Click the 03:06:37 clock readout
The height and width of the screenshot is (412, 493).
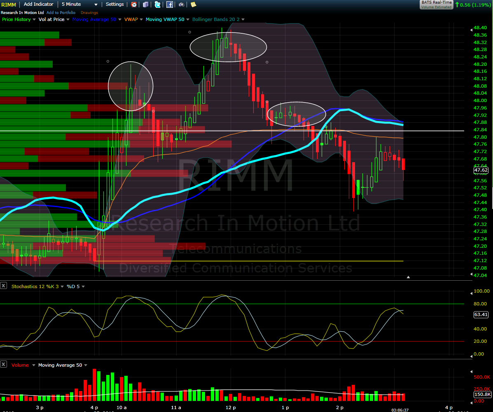[400, 410]
